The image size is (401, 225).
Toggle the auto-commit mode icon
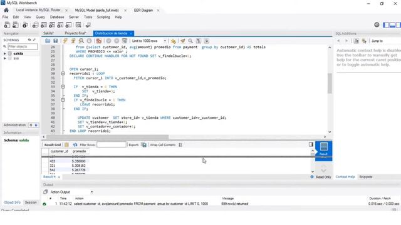click(125, 41)
